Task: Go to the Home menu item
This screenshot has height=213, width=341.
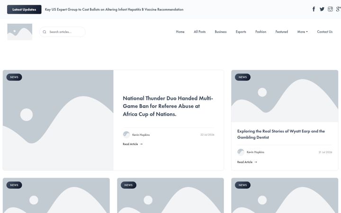Action: click(x=180, y=32)
